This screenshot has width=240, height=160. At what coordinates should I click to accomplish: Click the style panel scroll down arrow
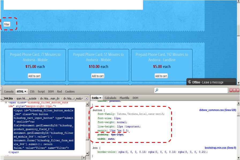pos(238,157)
